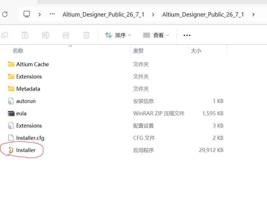Sort by 名称 column header
Viewport: 267px width, 204px height.
pyautogui.click(x=18, y=51)
